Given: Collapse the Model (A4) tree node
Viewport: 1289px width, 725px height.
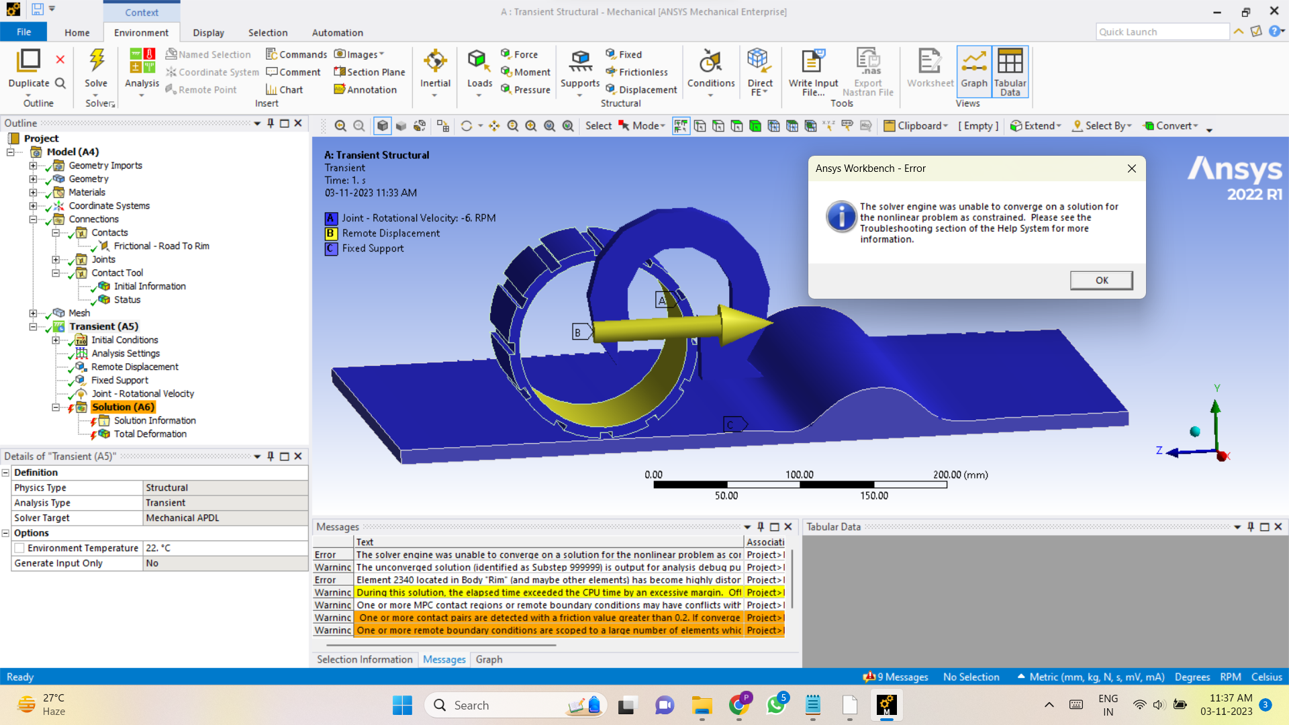Looking at the screenshot, I should (11, 152).
